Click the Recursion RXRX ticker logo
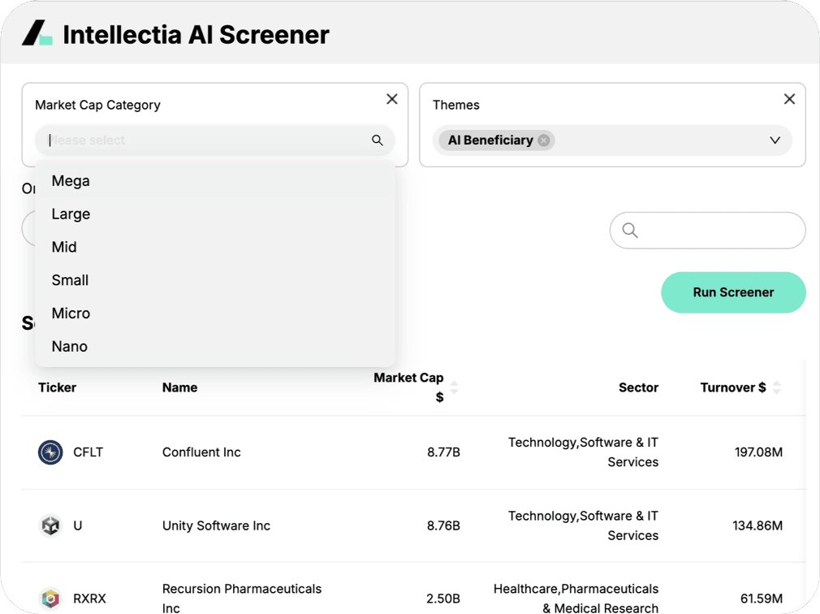The image size is (820, 614). click(x=50, y=599)
